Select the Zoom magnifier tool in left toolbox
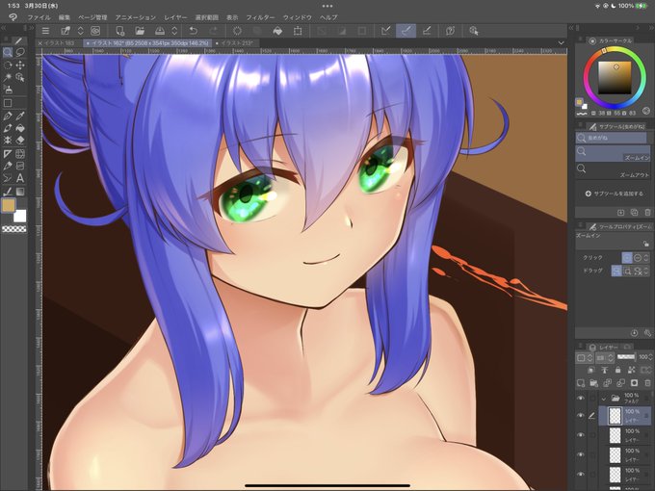The width and height of the screenshot is (655, 491). pyautogui.click(x=8, y=52)
